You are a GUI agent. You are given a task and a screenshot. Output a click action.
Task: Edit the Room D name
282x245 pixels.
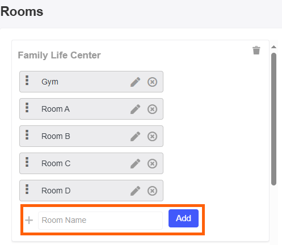[x=136, y=191]
